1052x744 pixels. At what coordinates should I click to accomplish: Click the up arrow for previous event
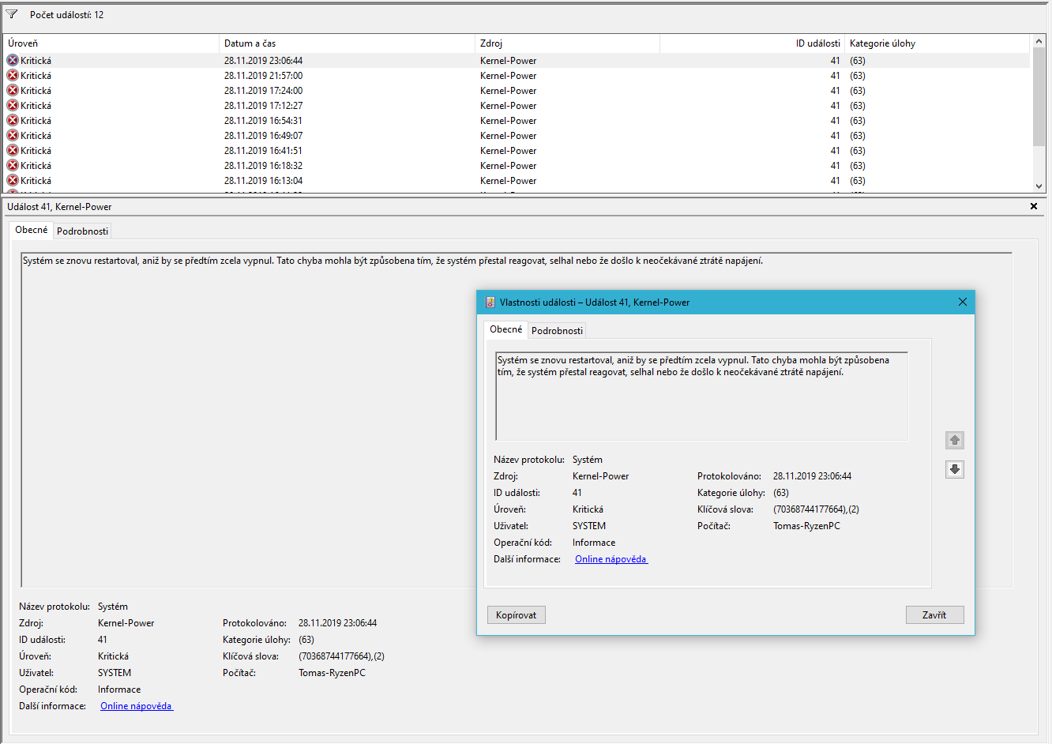pos(955,441)
